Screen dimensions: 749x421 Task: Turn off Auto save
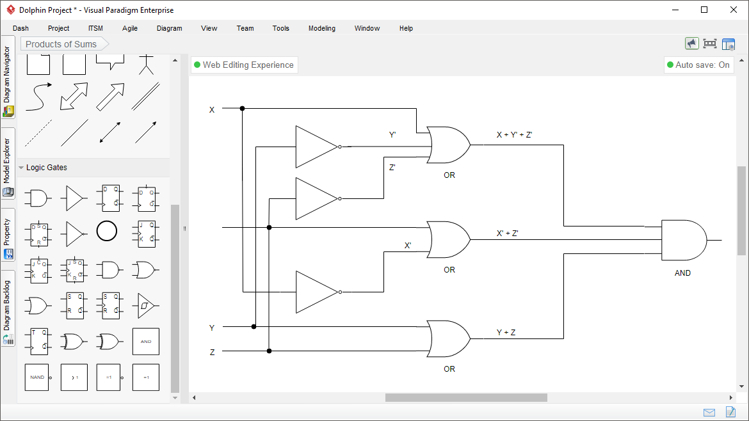point(698,65)
